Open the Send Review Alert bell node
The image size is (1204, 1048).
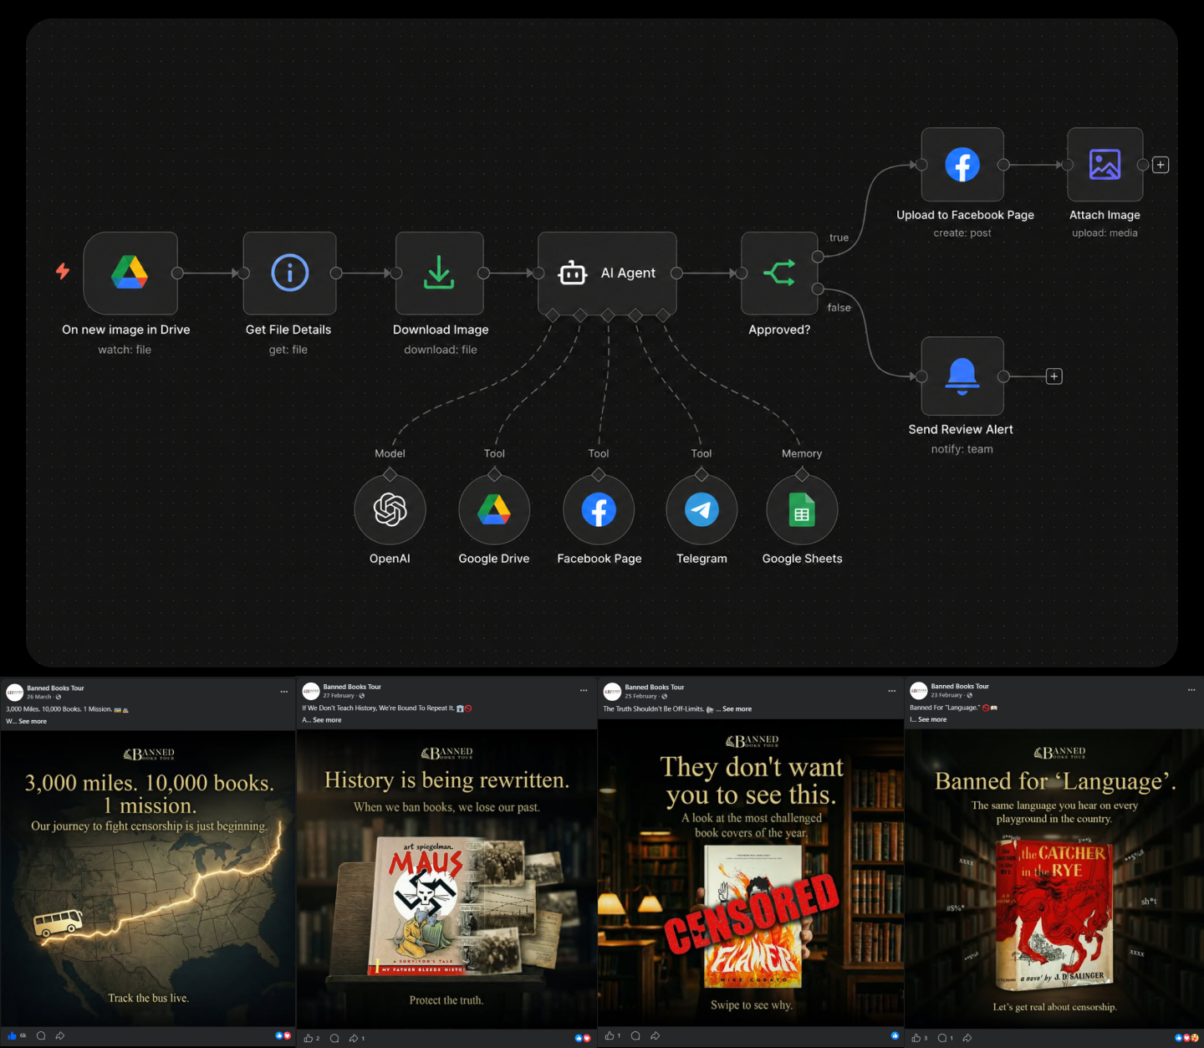point(962,376)
